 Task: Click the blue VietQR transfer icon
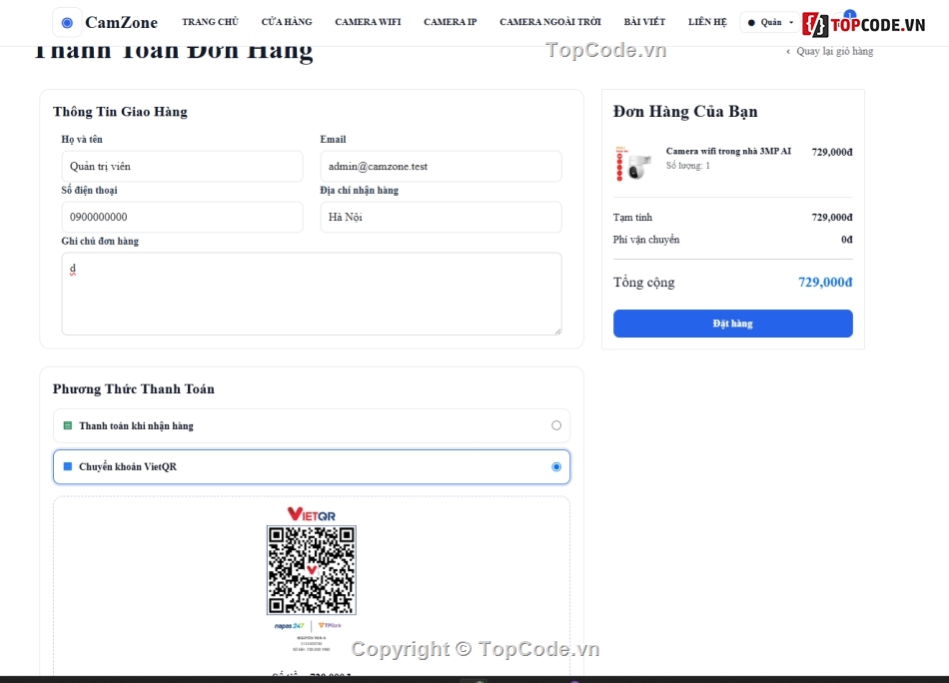pos(68,466)
